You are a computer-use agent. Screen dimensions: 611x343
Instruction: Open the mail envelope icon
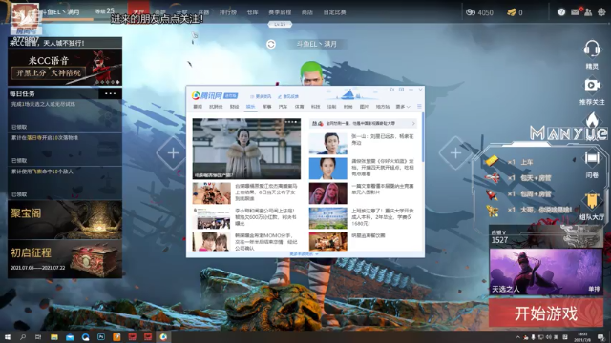pyautogui.click(x=575, y=12)
